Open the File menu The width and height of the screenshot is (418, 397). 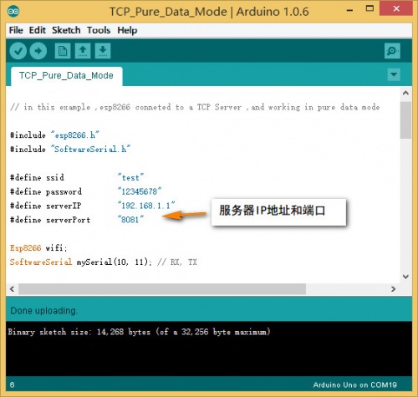[16, 30]
